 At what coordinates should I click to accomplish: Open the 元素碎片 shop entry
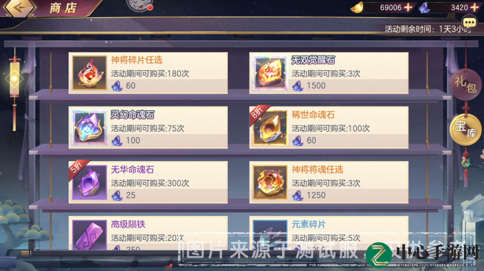coord(329,233)
